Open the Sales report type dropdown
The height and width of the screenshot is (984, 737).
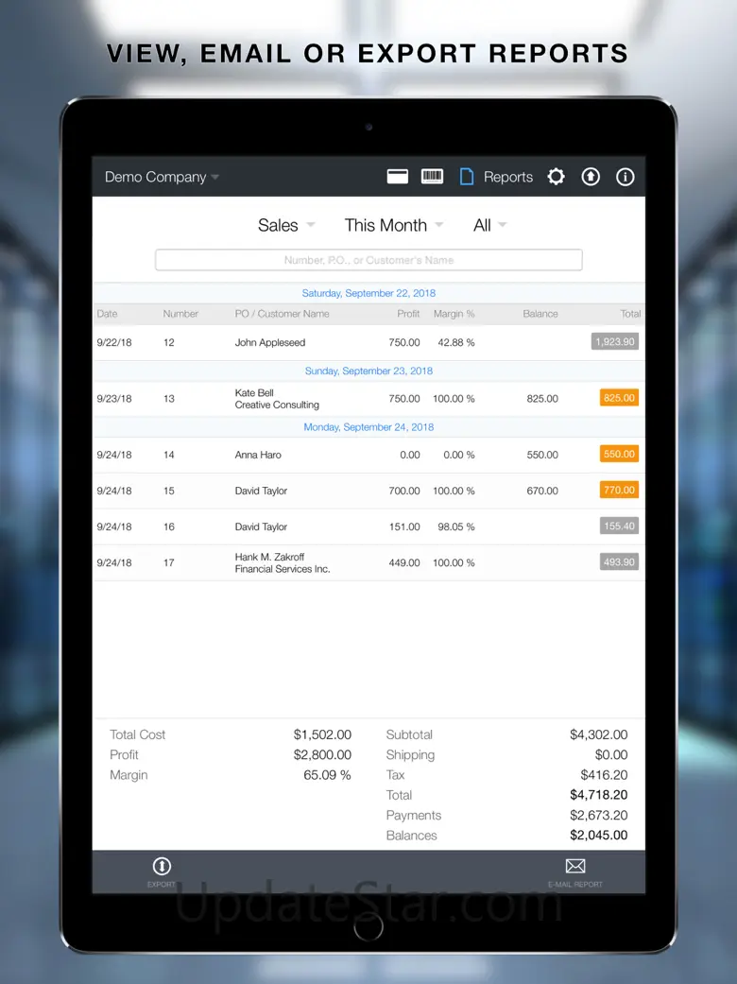point(286,225)
